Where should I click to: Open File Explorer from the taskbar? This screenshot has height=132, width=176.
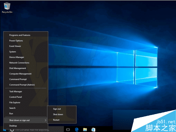tap(85, 129)
